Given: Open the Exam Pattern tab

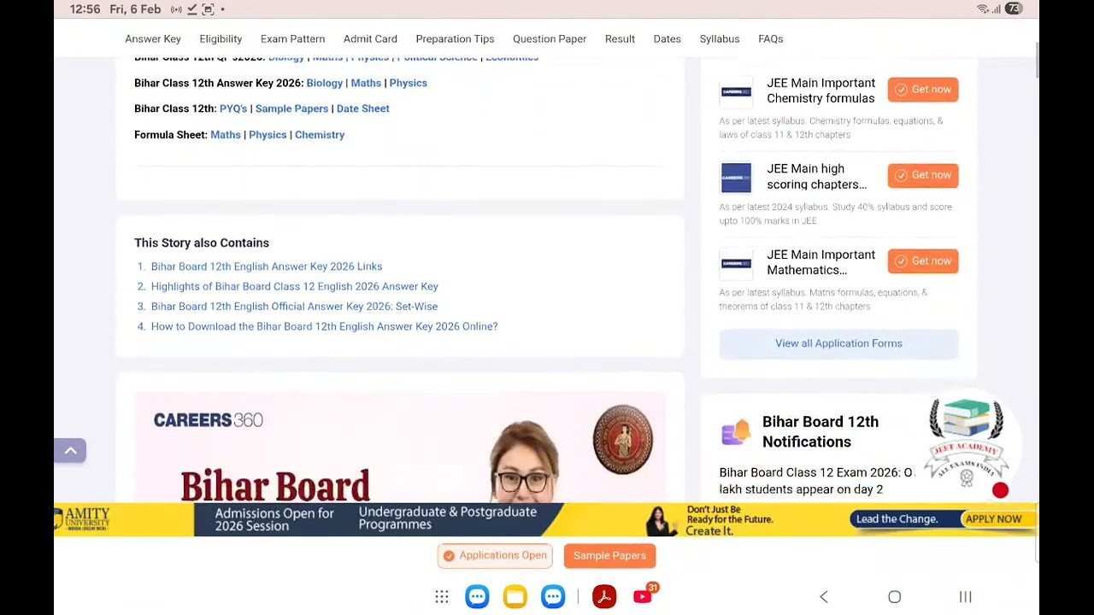Looking at the screenshot, I should [292, 38].
